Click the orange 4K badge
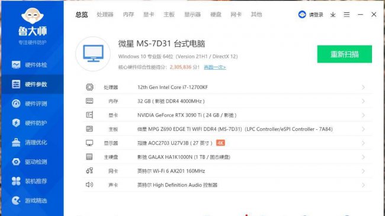 pos(220,143)
